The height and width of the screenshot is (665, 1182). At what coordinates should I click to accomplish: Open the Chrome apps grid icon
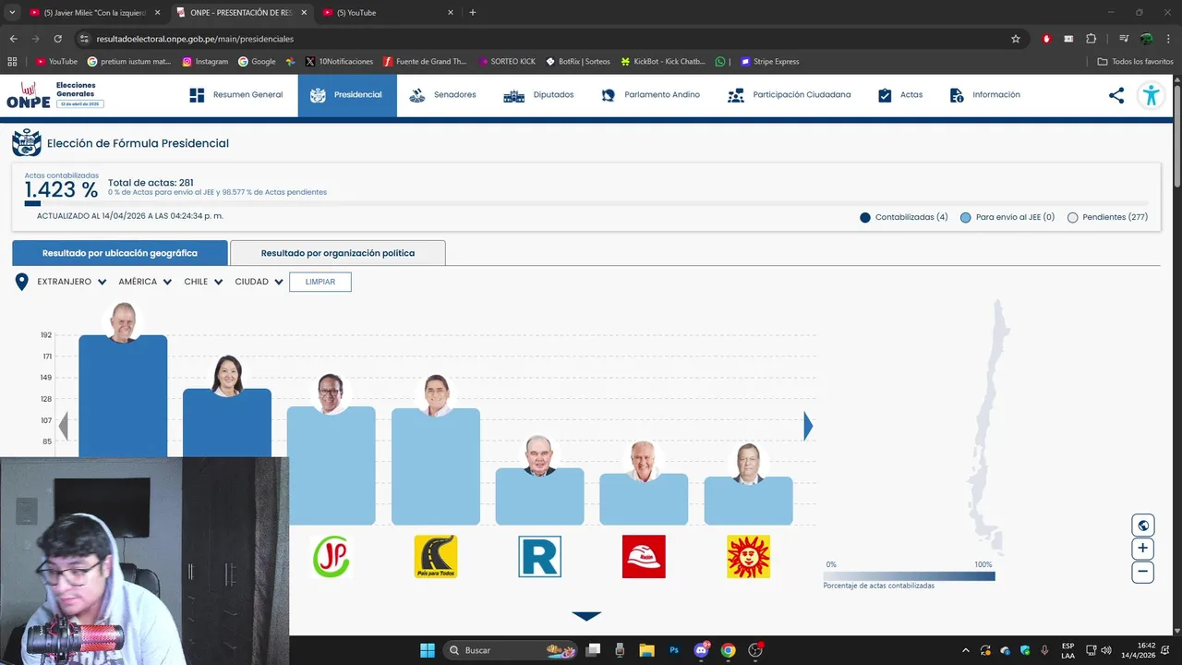(x=12, y=62)
